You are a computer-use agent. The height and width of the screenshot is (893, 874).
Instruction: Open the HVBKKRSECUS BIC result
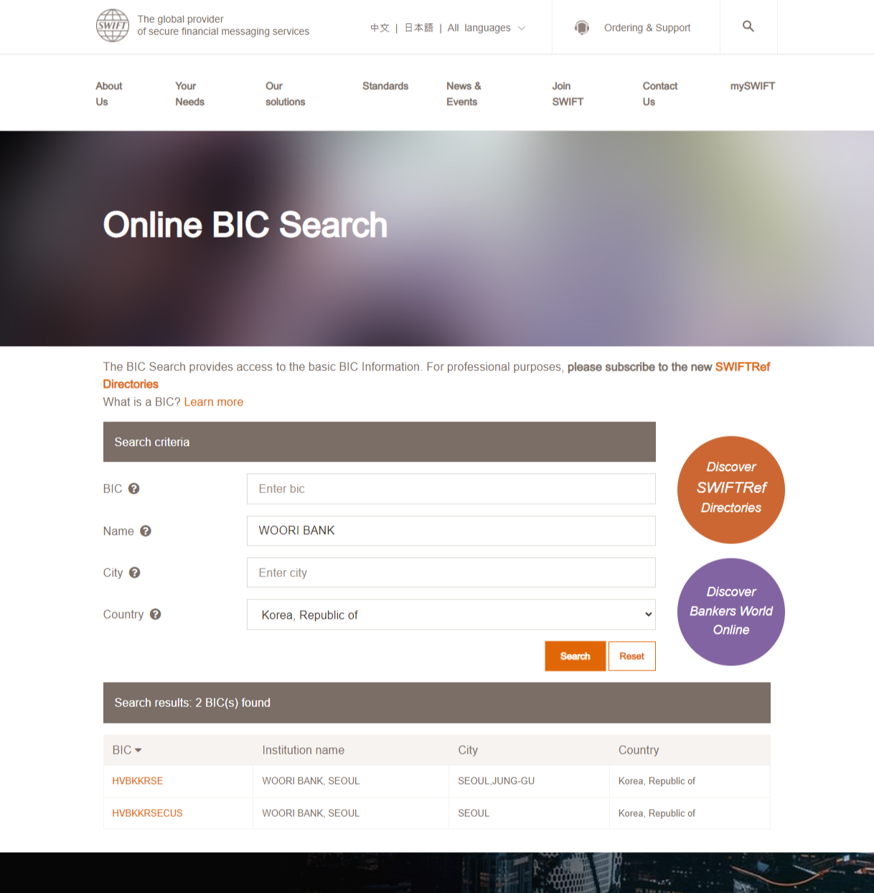(147, 813)
